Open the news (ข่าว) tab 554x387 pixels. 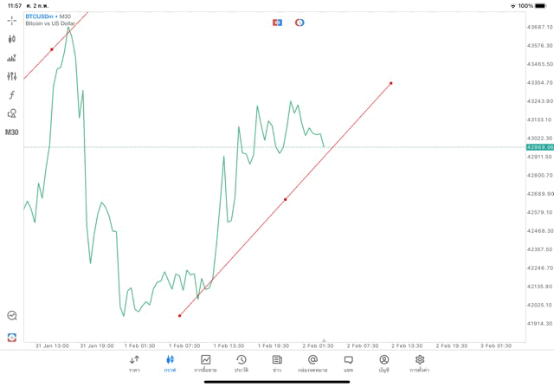click(x=277, y=363)
